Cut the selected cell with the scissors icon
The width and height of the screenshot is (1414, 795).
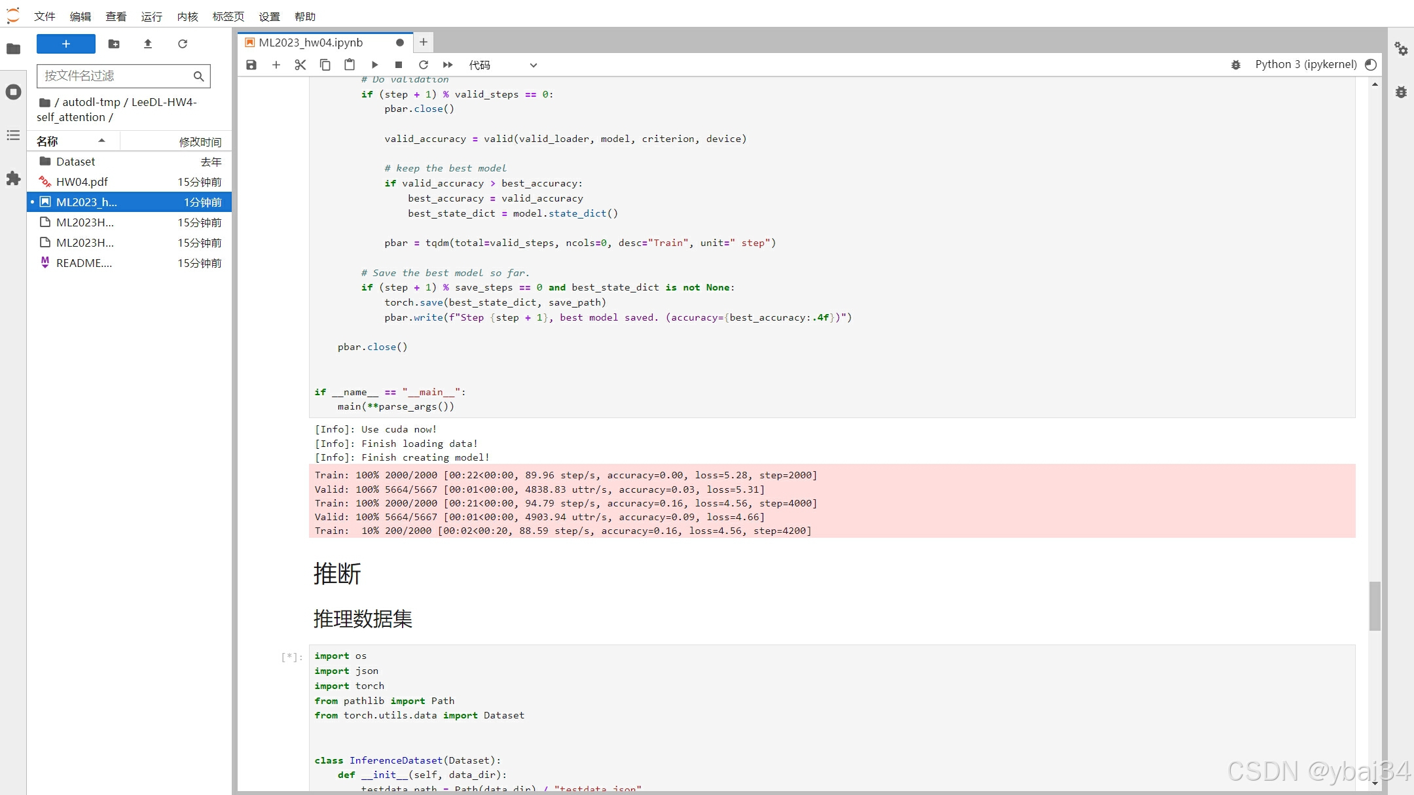[300, 65]
